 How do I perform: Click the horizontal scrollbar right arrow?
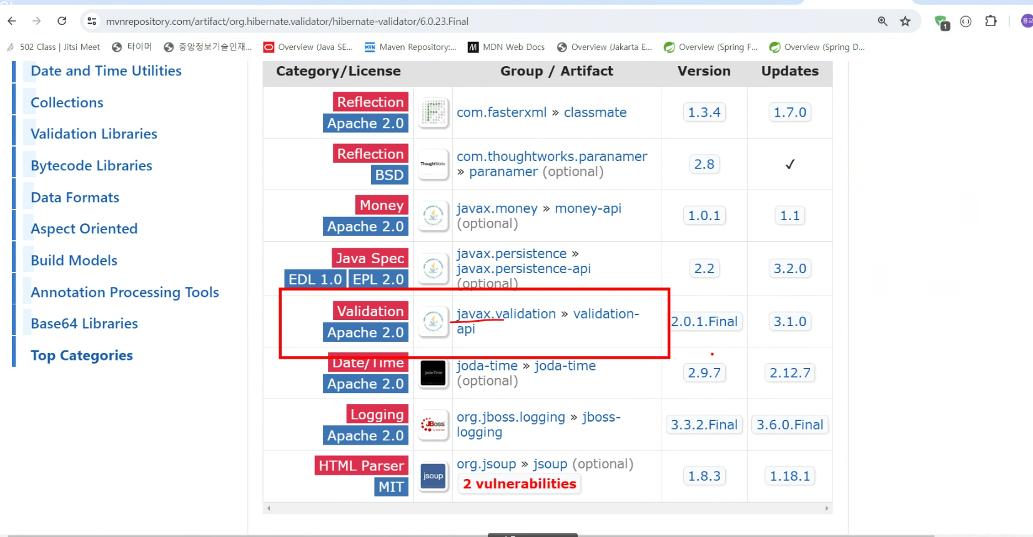tap(827, 508)
